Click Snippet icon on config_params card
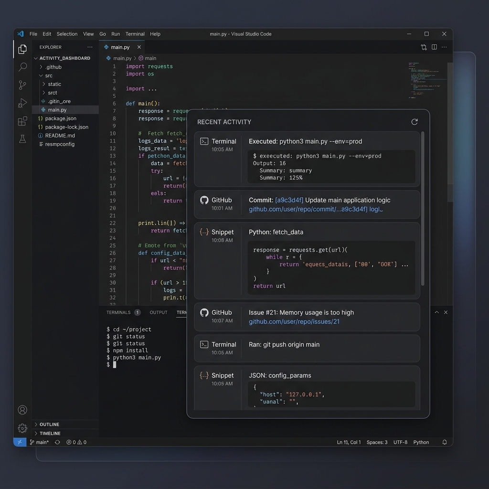Image resolution: width=489 pixels, height=489 pixels. (204, 375)
